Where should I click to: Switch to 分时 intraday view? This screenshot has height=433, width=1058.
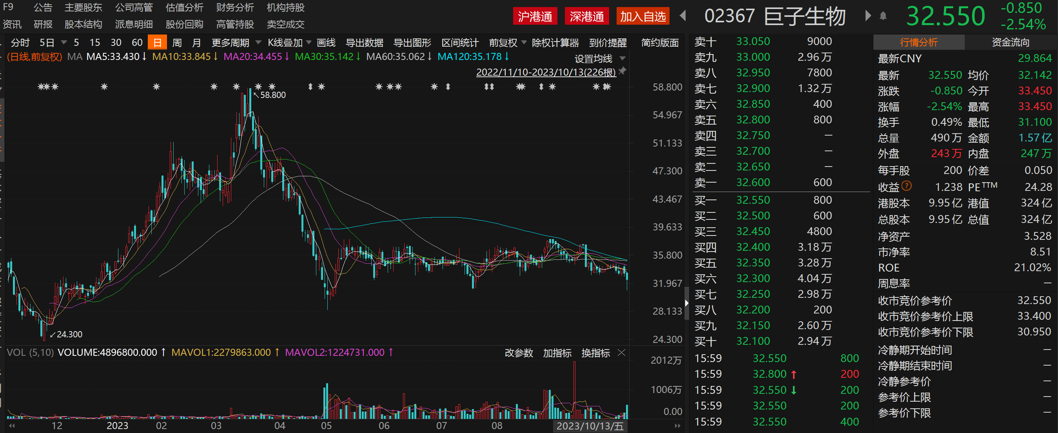click(x=20, y=43)
